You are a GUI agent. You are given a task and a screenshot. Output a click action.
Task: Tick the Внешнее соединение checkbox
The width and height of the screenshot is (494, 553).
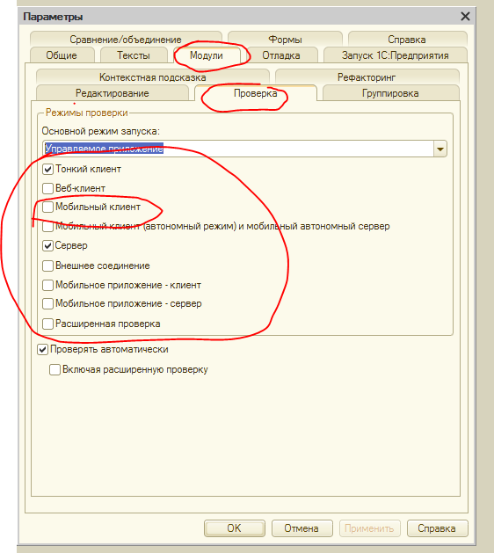coord(48,266)
